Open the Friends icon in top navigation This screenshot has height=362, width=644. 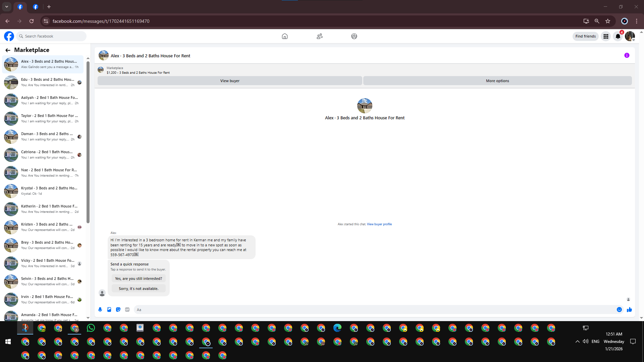[x=320, y=36]
